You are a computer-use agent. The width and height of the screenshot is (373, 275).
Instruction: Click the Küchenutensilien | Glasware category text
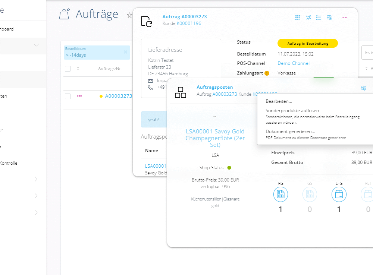215,199
